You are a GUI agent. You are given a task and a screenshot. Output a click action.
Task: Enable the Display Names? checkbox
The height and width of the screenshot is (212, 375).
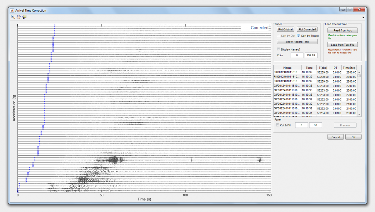[279, 49]
